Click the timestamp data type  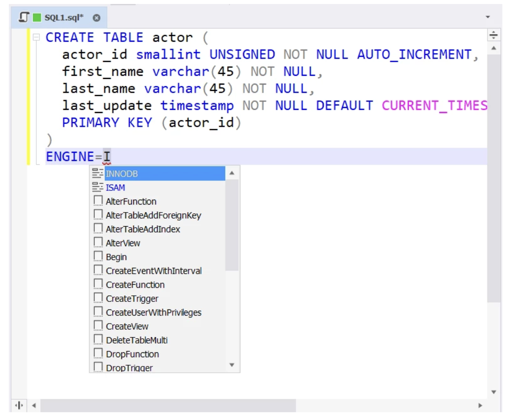coord(197,106)
